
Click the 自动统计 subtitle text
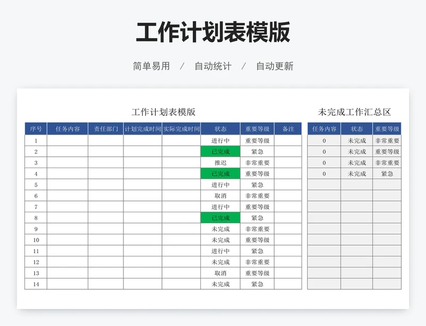pyautogui.click(x=213, y=66)
